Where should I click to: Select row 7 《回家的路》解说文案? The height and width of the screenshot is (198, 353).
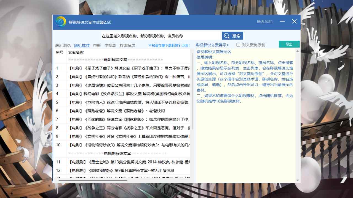pyautogui.click(x=122, y=119)
